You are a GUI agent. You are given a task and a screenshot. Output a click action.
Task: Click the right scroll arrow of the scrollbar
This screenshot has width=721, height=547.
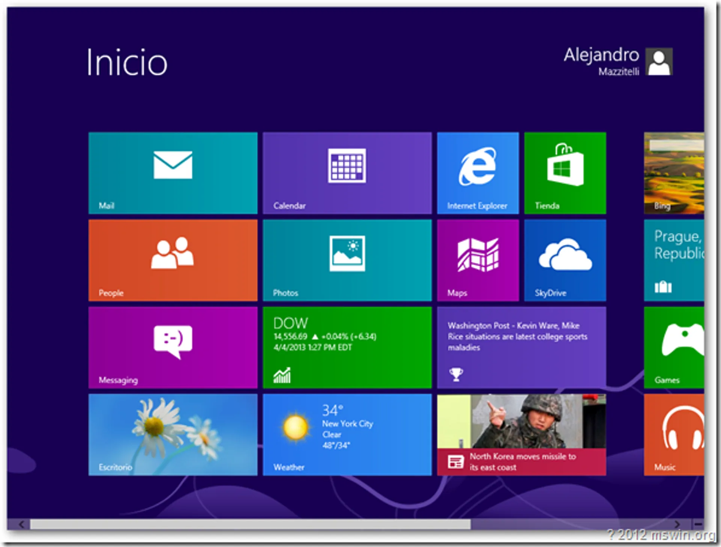pyautogui.click(x=677, y=524)
